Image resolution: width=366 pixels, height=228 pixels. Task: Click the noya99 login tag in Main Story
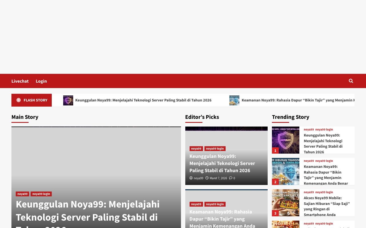pos(41,194)
